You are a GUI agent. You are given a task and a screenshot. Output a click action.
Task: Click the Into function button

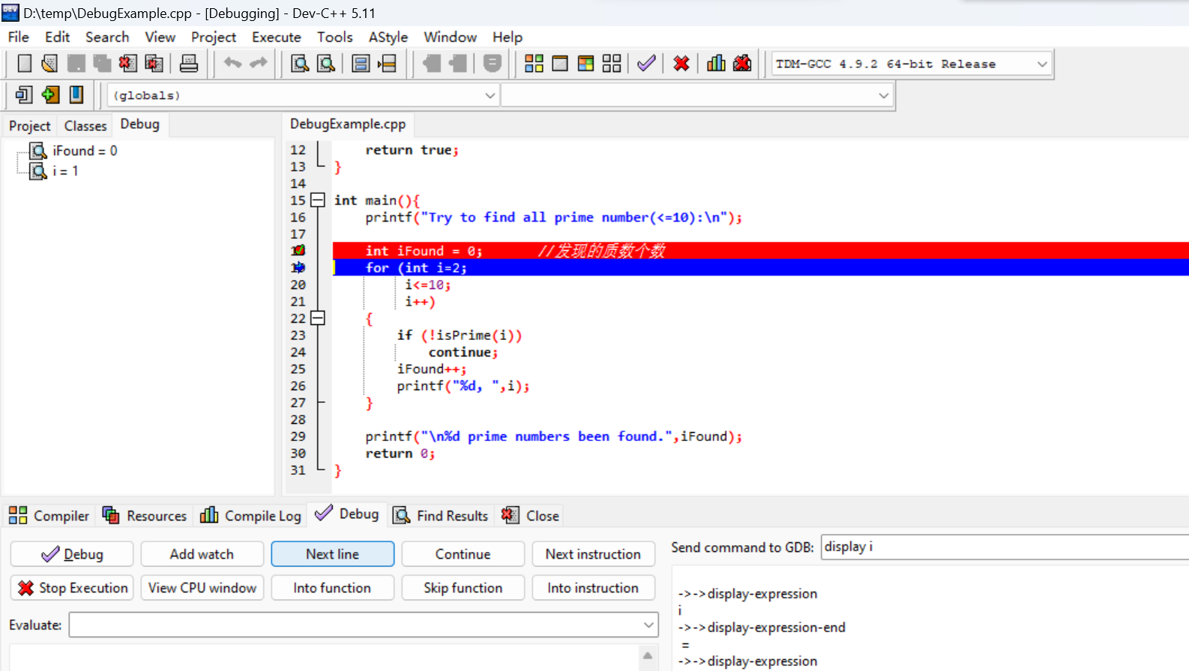pyautogui.click(x=332, y=588)
